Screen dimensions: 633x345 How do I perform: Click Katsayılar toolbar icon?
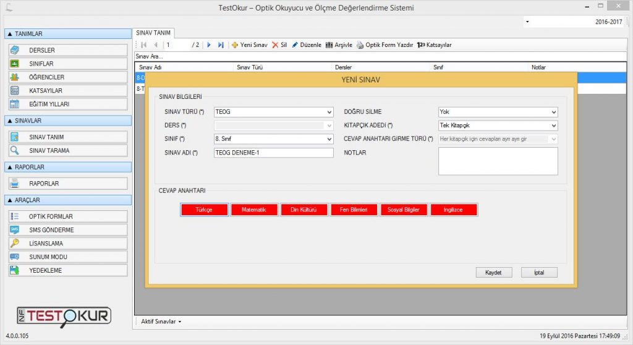421,45
